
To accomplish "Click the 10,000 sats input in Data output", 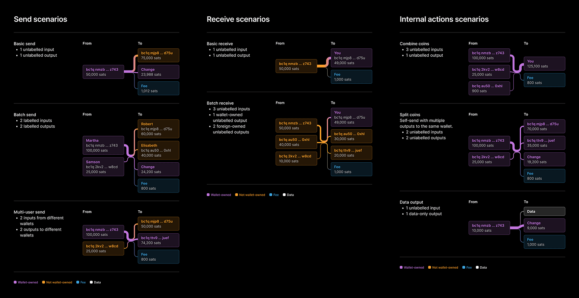I will point(490,228).
